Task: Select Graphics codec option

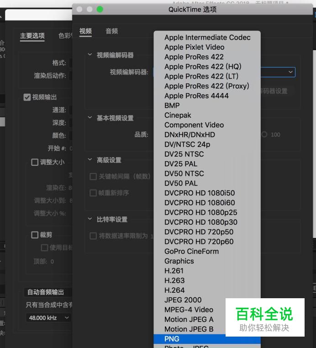Action: tap(207, 261)
